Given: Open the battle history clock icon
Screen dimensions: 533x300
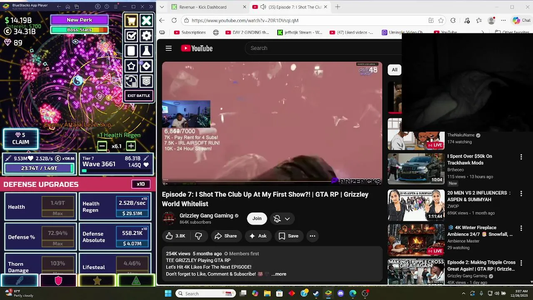Looking at the screenshot, I should click(131, 81).
